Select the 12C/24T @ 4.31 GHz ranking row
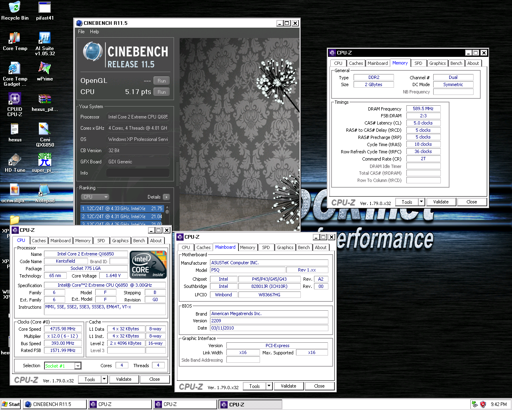512x410 pixels. [122, 217]
